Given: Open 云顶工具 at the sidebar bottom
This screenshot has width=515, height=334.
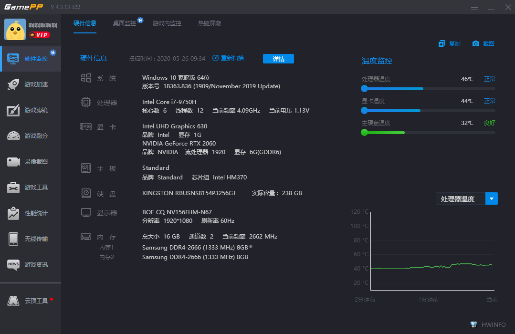Looking at the screenshot, I should [x=30, y=301].
